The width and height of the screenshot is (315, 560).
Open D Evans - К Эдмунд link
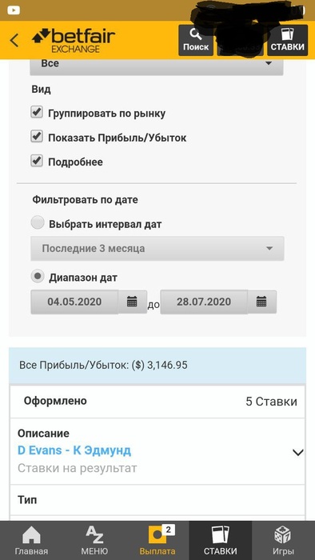(74, 450)
